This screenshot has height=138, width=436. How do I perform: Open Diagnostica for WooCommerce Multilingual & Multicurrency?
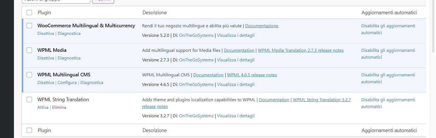[69, 33]
